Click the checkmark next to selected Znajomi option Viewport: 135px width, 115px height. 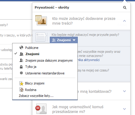(16, 54)
